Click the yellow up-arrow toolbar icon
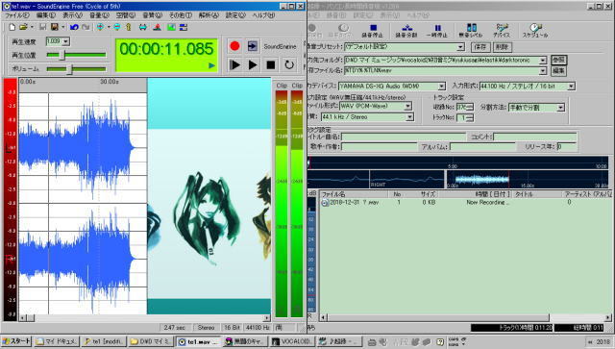Screen dimensions: 615x349 (x=128, y=27)
